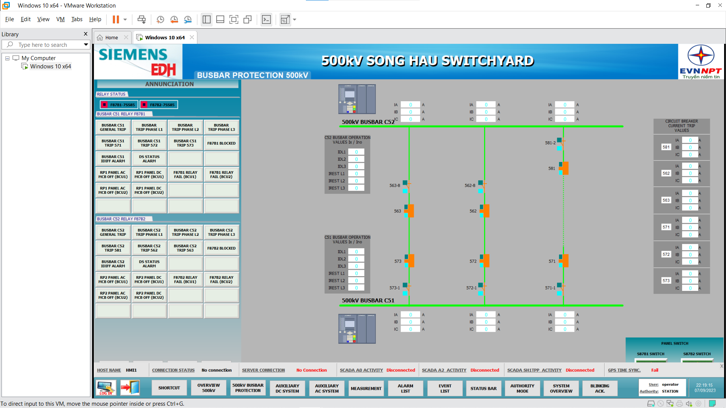Enter full screen mode icon
This screenshot has height=408, width=726.
tap(234, 20)
